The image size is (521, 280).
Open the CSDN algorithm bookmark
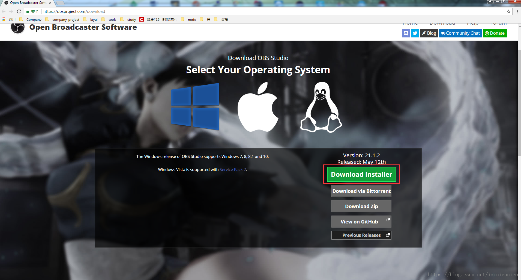(158, 19)
